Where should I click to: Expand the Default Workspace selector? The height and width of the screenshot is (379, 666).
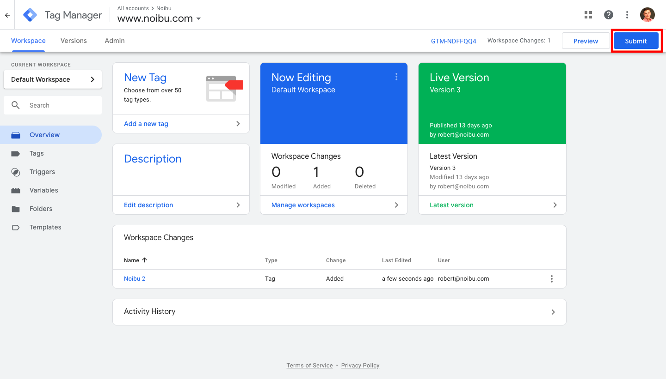[53, 79]
